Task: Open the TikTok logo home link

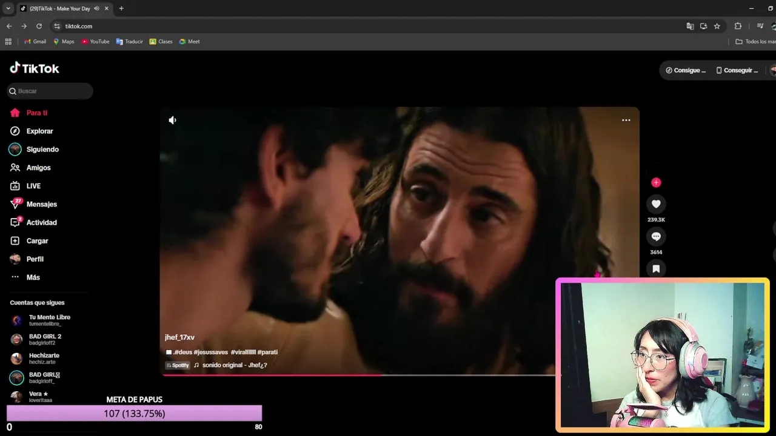Action: click(x=35, y=68)
